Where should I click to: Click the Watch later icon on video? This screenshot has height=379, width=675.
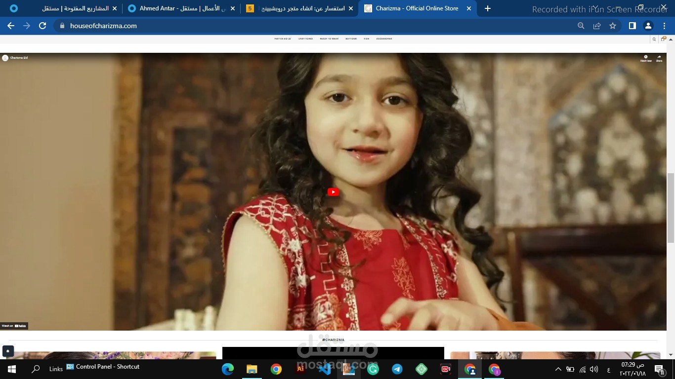pos(646,58)
